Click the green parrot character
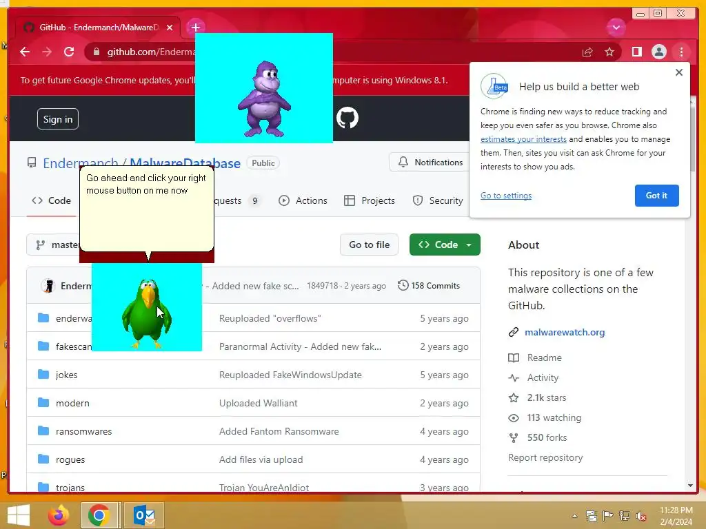 [147, 313]
